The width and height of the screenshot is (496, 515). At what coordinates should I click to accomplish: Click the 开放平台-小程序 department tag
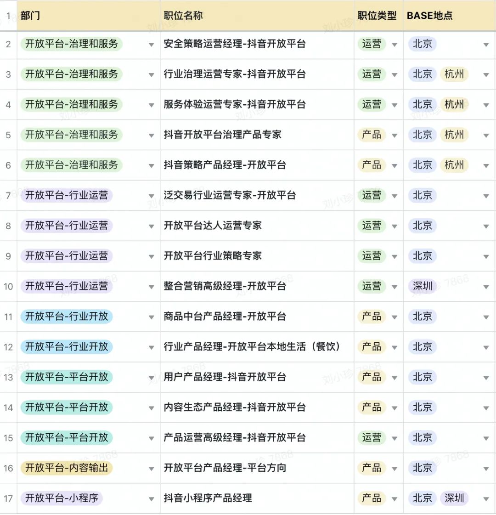coord(62,498)
